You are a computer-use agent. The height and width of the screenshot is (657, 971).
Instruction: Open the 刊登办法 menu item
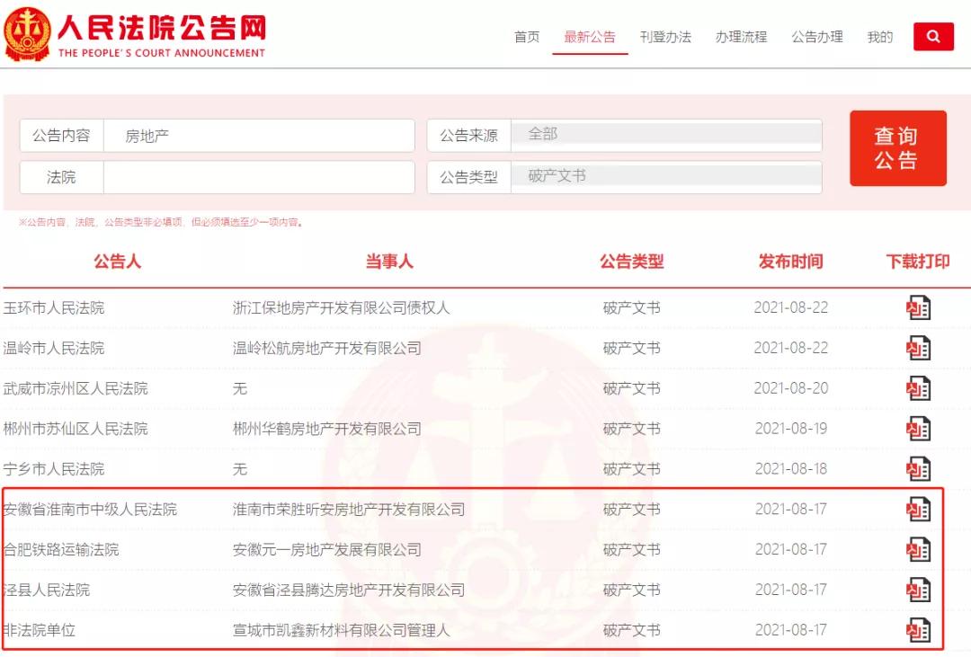(x=665, y=37)
